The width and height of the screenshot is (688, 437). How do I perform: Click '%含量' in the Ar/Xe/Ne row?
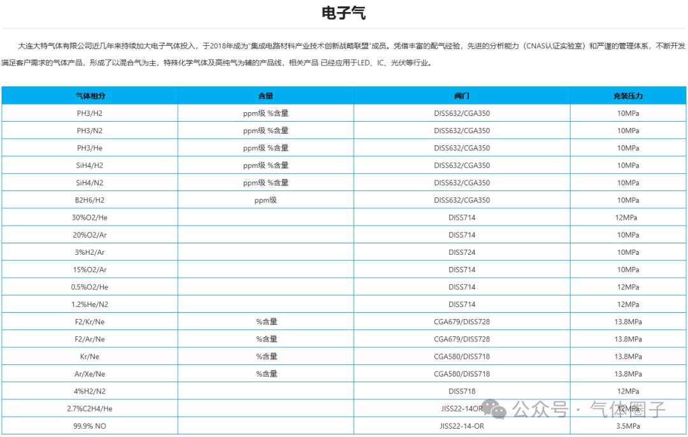(267, 374)
